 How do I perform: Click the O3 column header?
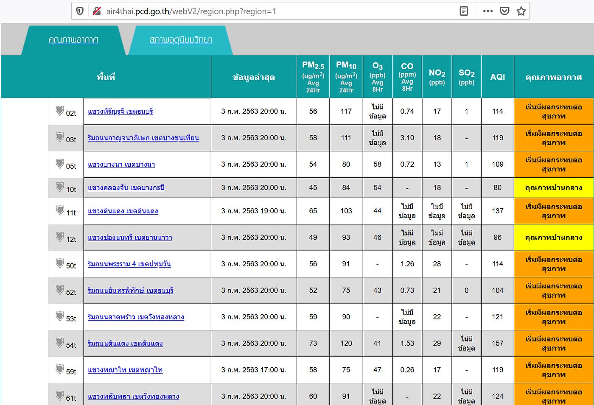(378, 77)
